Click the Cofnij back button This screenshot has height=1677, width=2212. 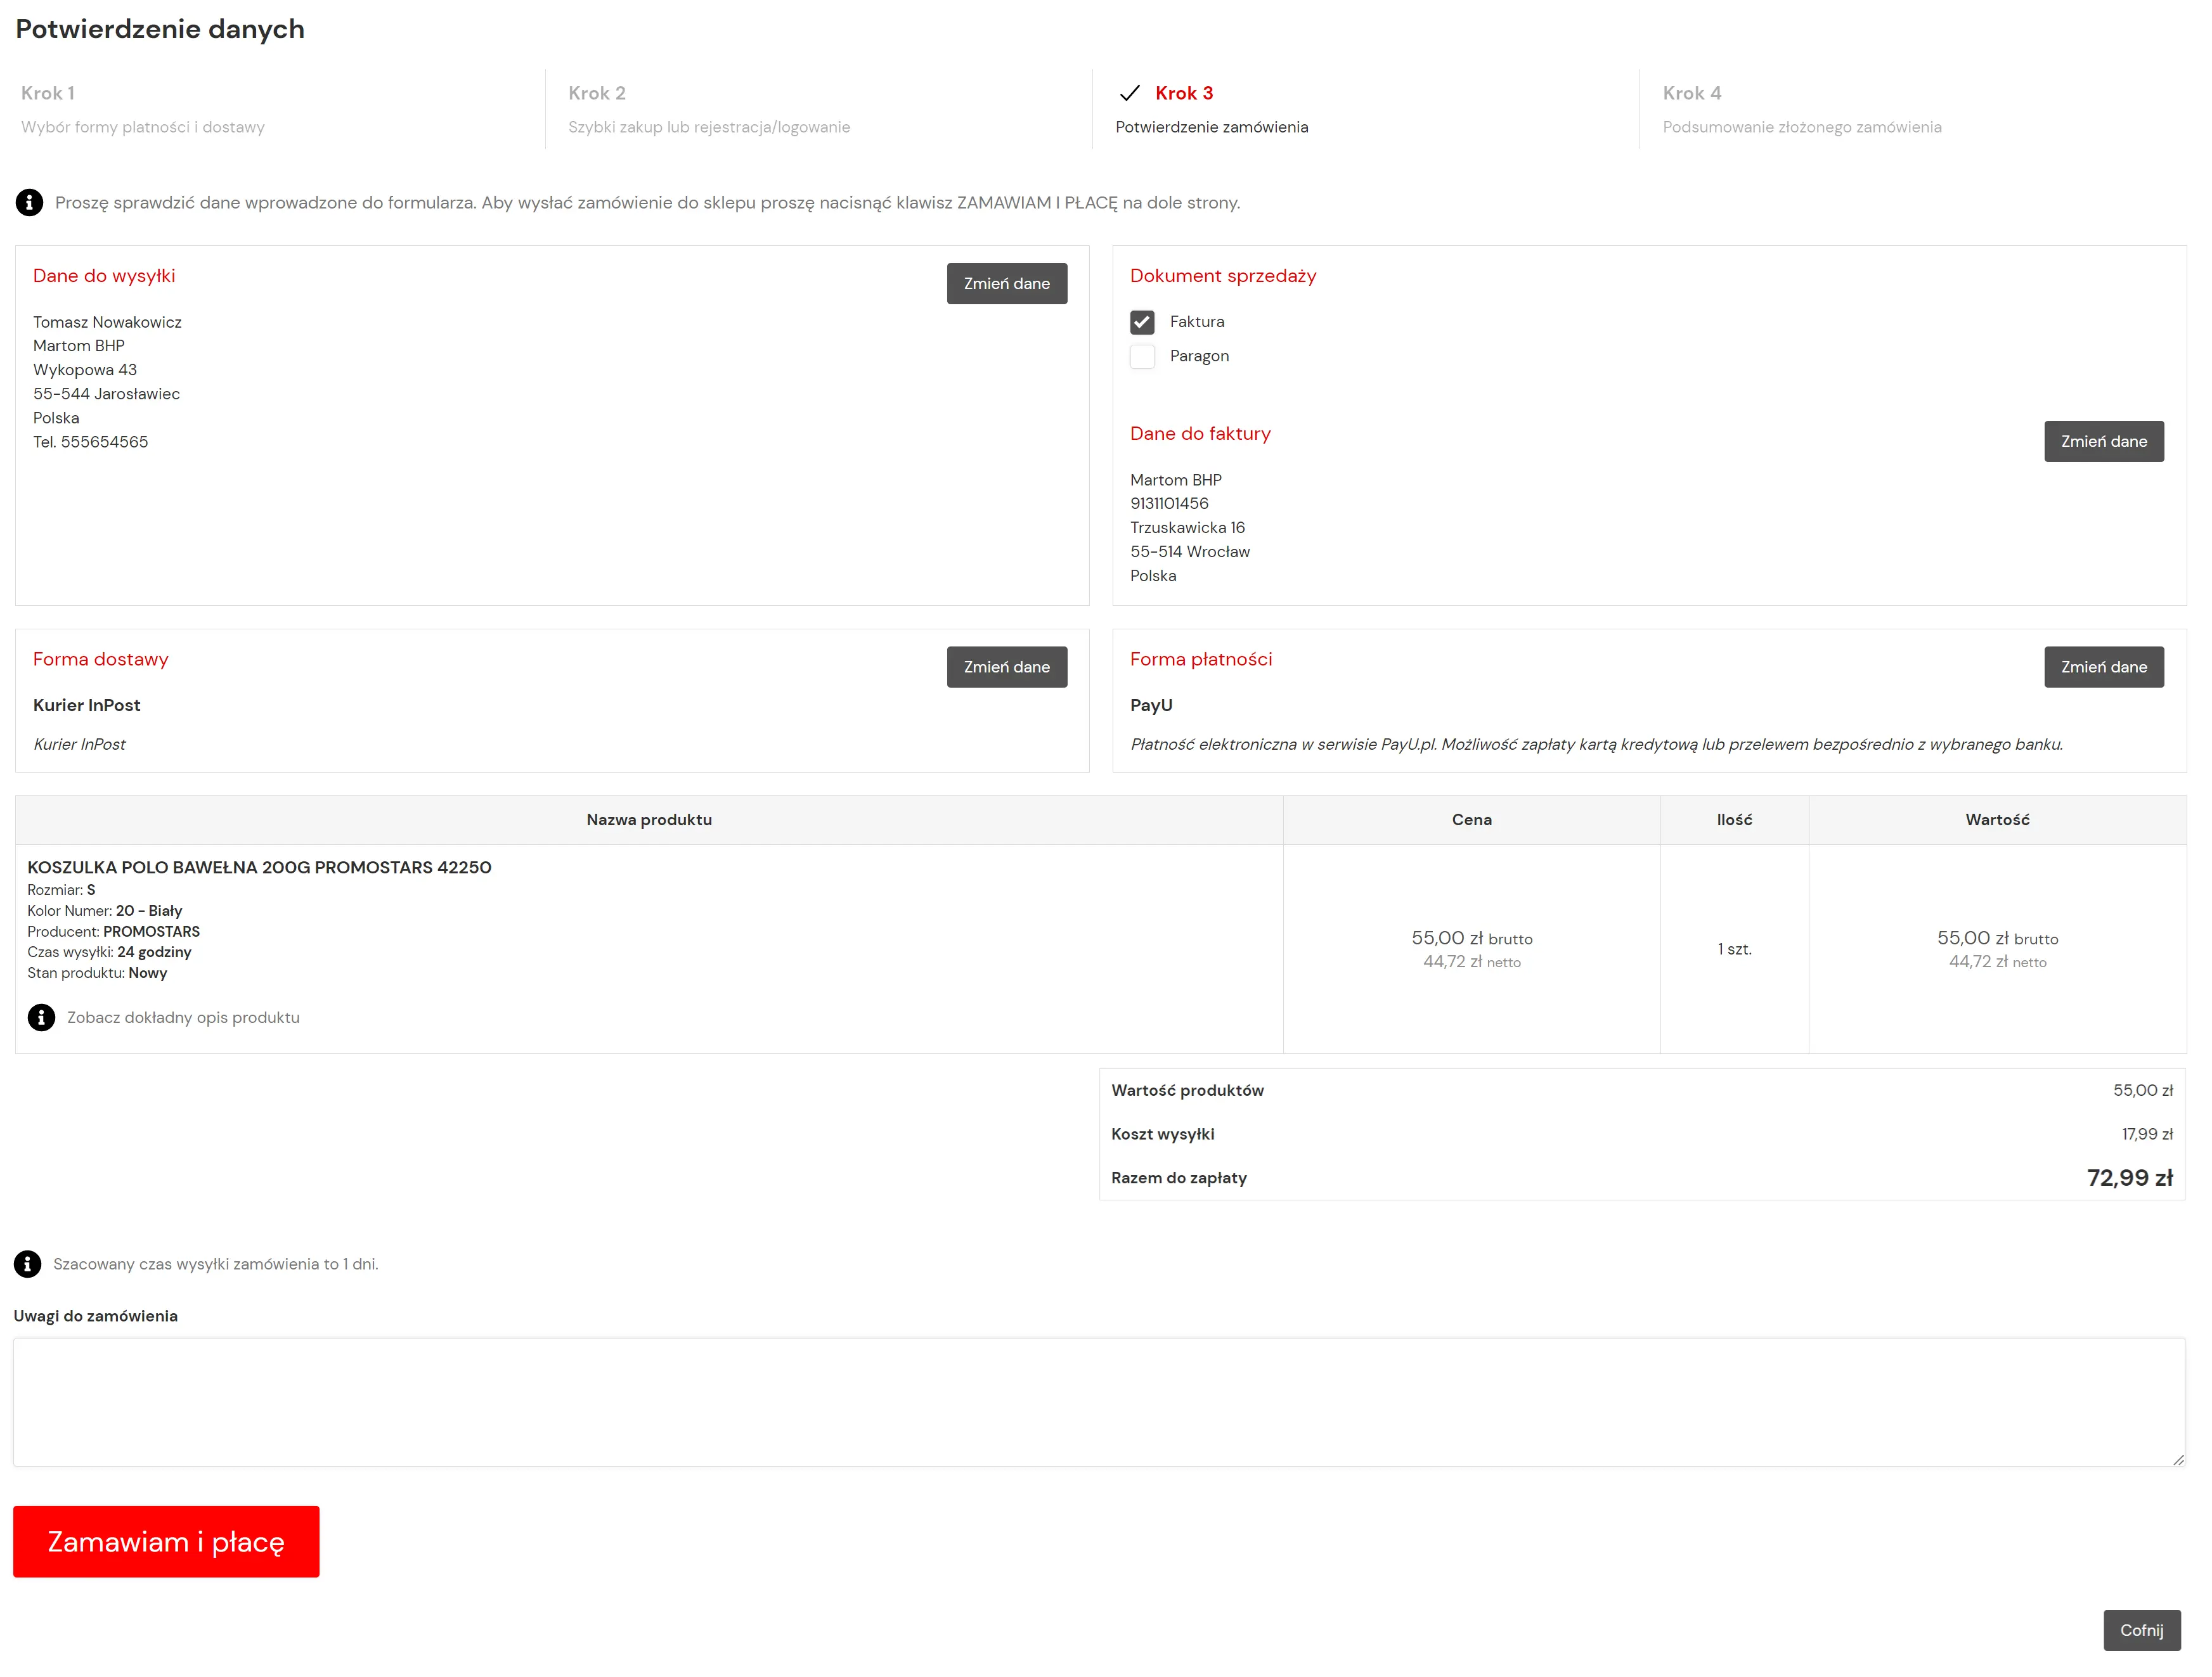2141,1630
